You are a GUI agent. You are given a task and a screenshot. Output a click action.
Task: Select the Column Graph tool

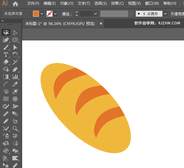pos(15,77)
